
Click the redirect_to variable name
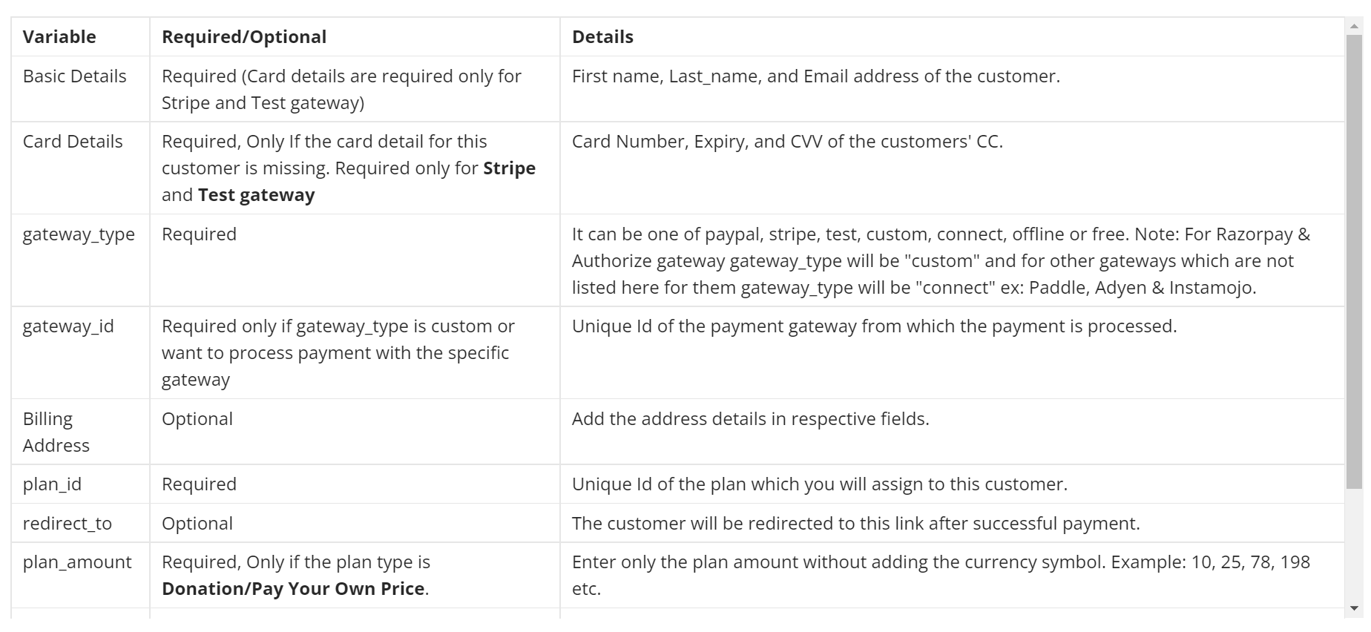68,524
